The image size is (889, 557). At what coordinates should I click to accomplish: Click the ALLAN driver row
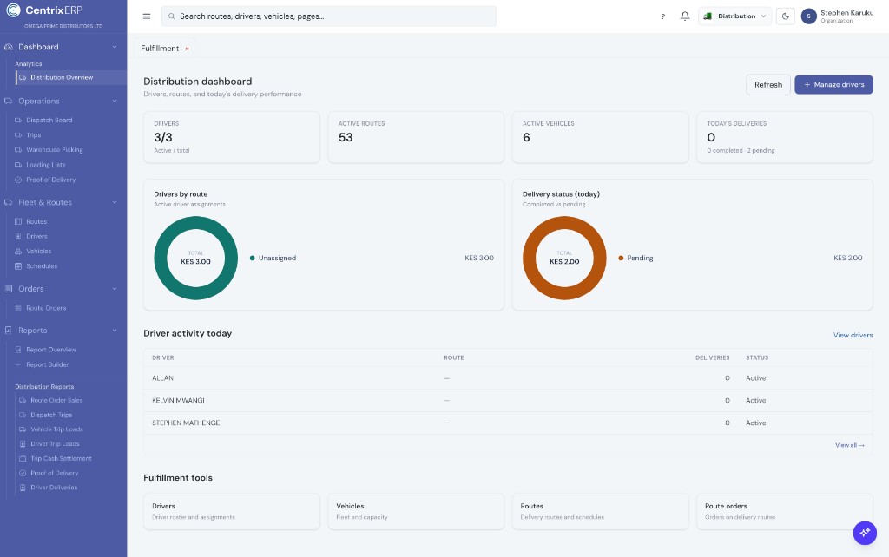point(507,378)
